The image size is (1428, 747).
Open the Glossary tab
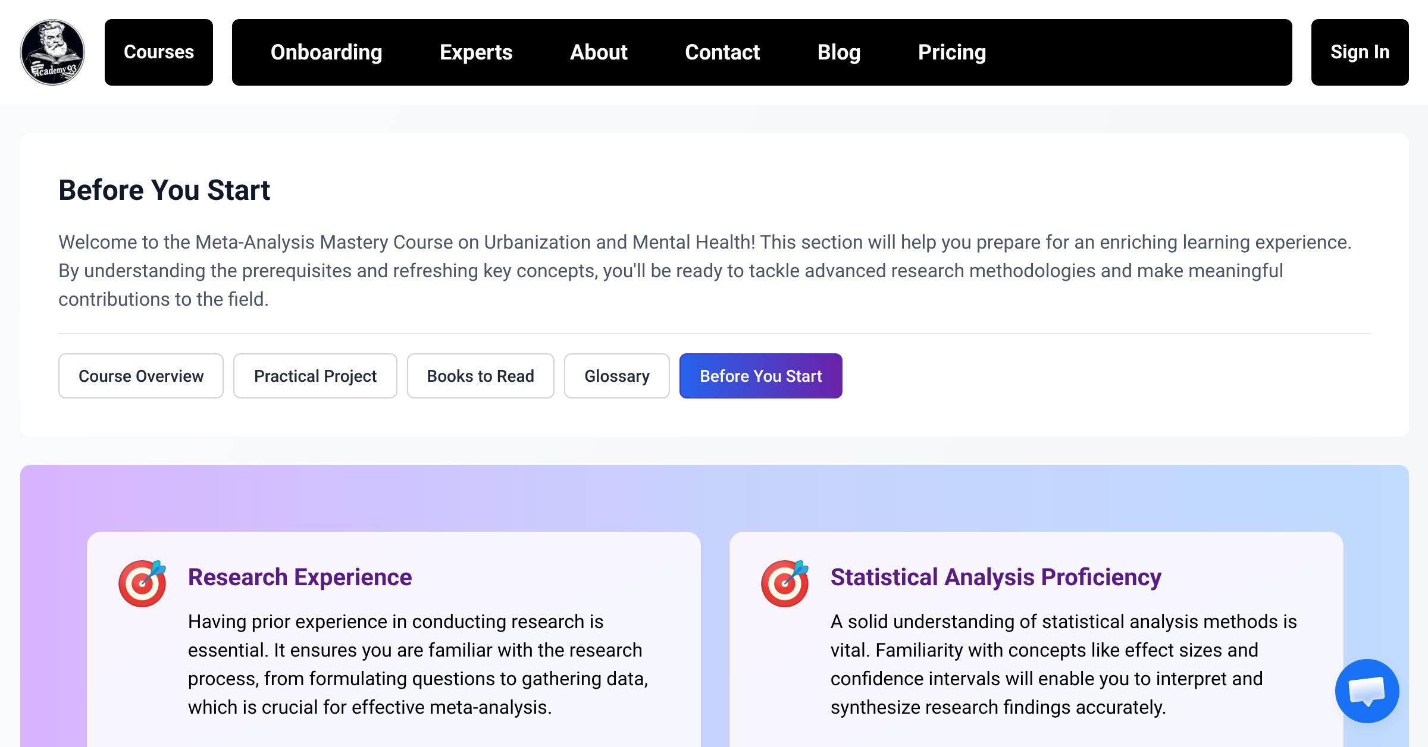tap(617, 376)
